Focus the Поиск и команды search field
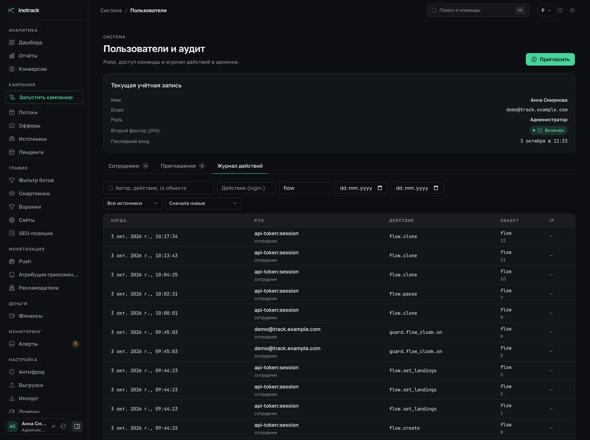The width and height of the screenshot is (590, 440). coord(478,10)
